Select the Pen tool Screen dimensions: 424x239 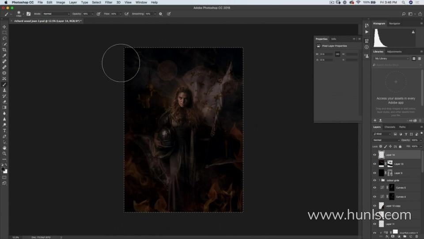point(4,136)
